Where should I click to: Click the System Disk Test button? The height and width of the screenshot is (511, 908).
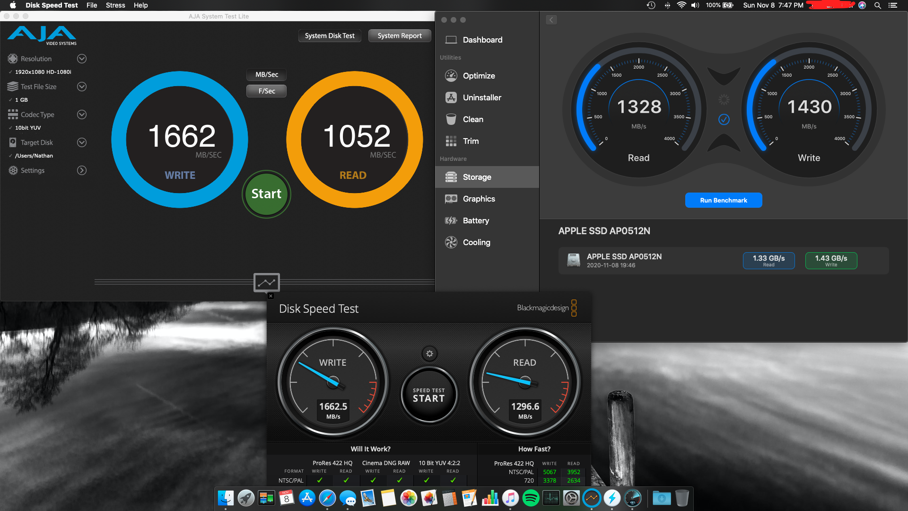coord(330,35)
